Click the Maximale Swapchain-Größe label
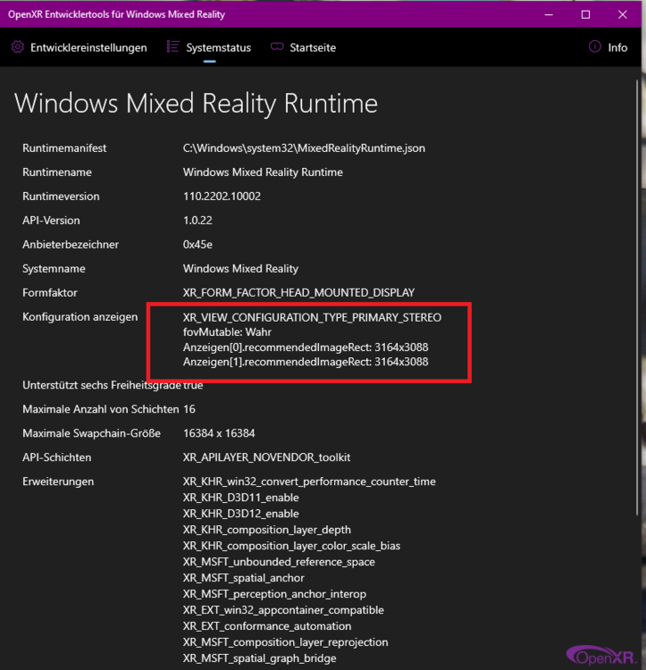This screenshot has width=646, height=670. [x=91, y=433]
